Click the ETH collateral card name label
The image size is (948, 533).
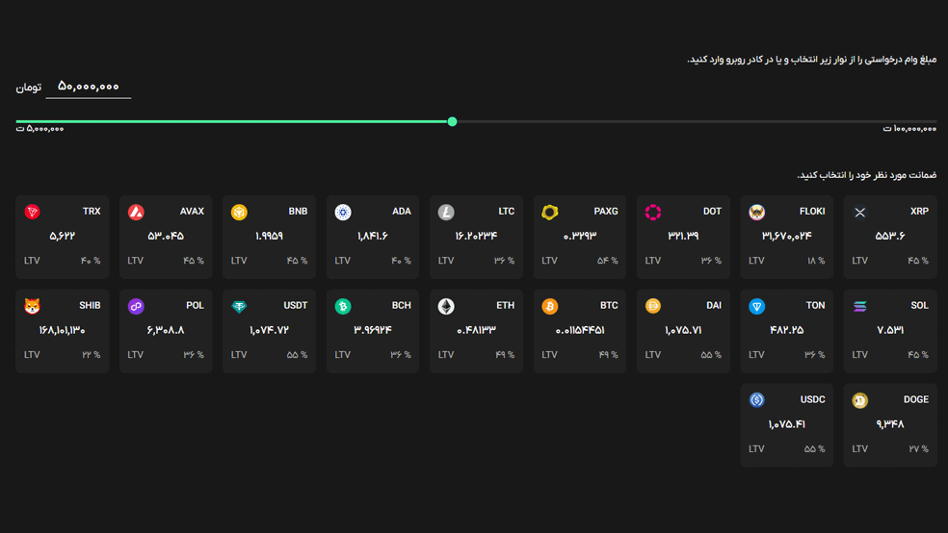[506, 305]
